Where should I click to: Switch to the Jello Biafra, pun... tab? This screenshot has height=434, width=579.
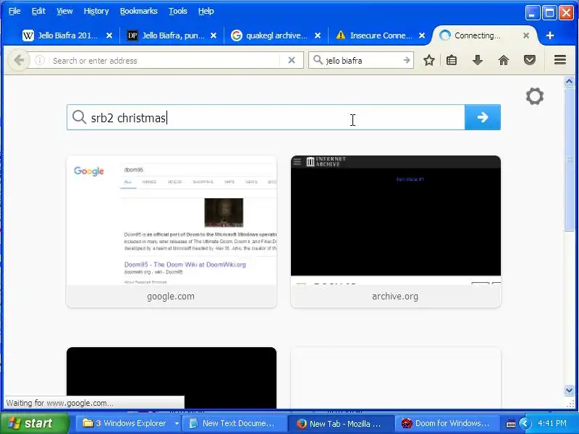coord(172,35)
